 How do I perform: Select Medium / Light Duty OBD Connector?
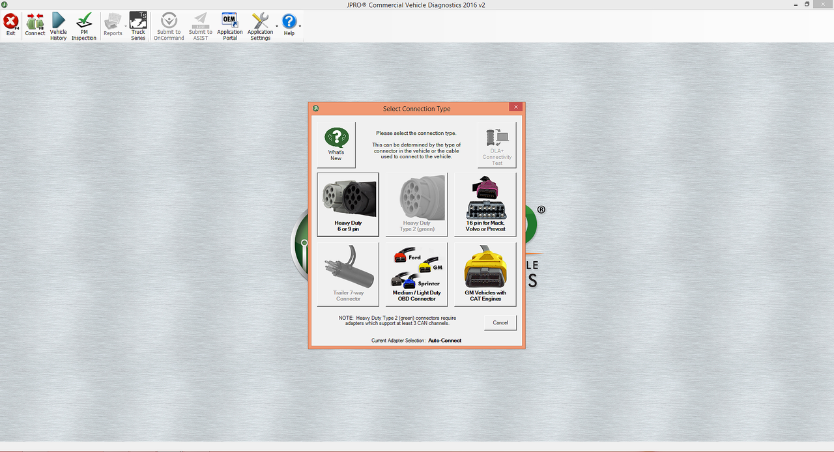coord(416,274)
